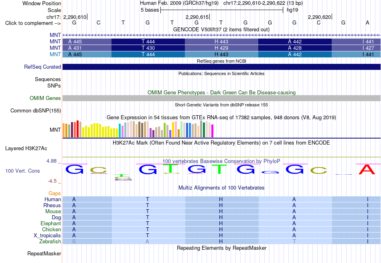Select the Sequences publications track label
Image resolution: width=381 pixels, height=263 pixels.
[48, 80]
